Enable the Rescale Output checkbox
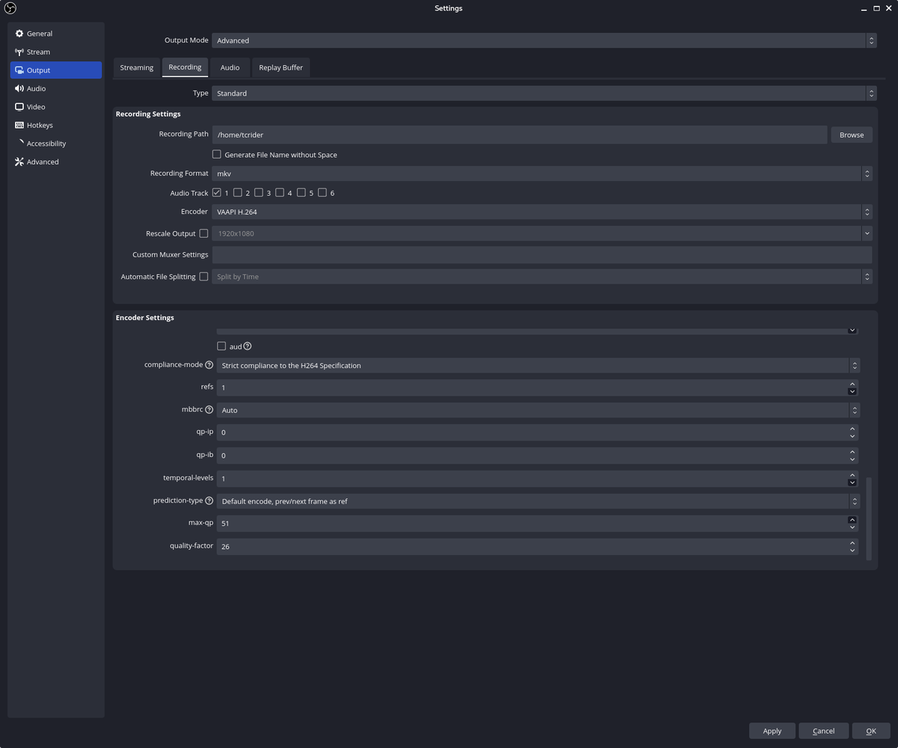The height and width of the screenshot is (748, 898). [x=204, y=233]
